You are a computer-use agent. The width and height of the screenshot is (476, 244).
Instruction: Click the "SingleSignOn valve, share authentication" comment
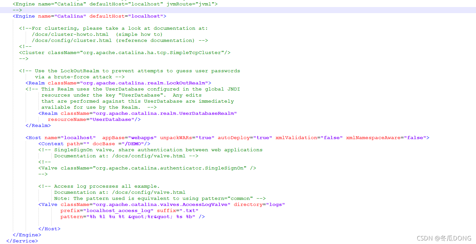[x=150, y=150]
